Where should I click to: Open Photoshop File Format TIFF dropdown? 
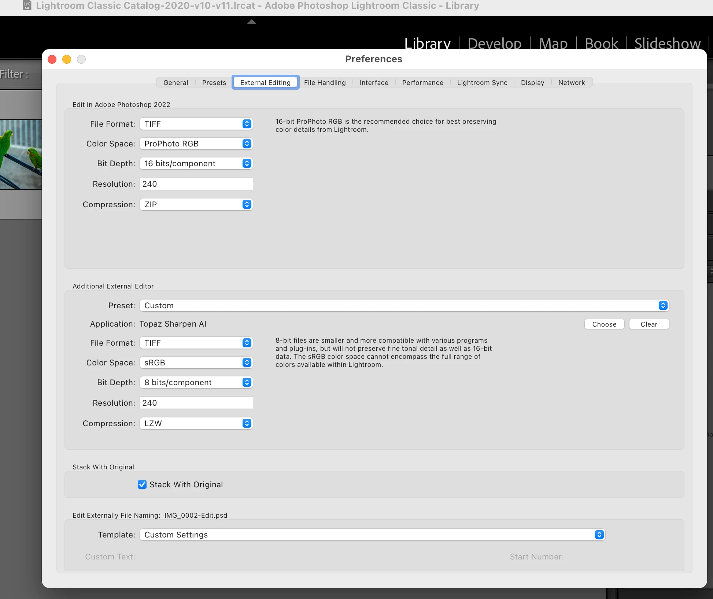click(x=196, y=124)
